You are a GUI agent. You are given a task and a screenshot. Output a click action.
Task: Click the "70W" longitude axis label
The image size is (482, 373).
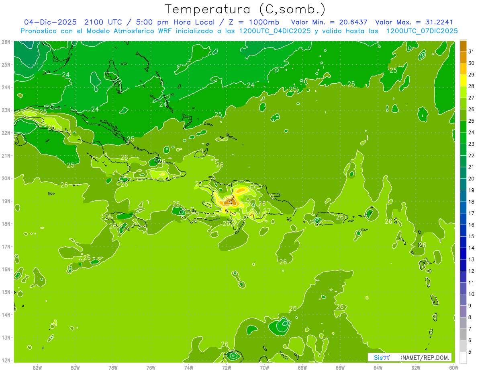pos(264,367)
